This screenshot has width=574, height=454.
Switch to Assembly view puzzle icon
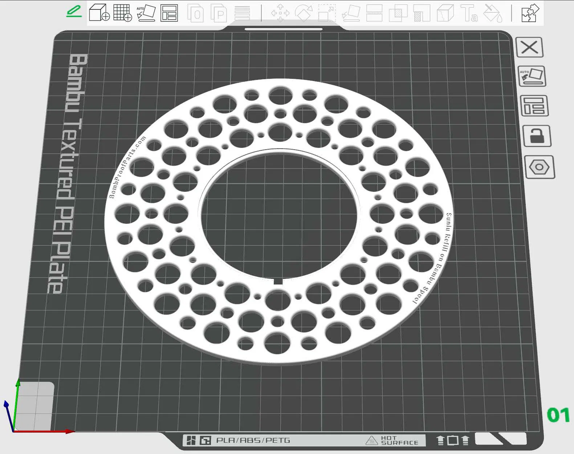click(530, 13)
